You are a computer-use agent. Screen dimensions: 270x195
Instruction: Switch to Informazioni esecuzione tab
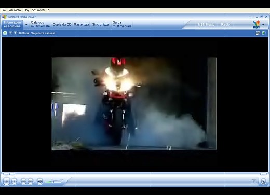pyautogui.click(x=12, y=24)
